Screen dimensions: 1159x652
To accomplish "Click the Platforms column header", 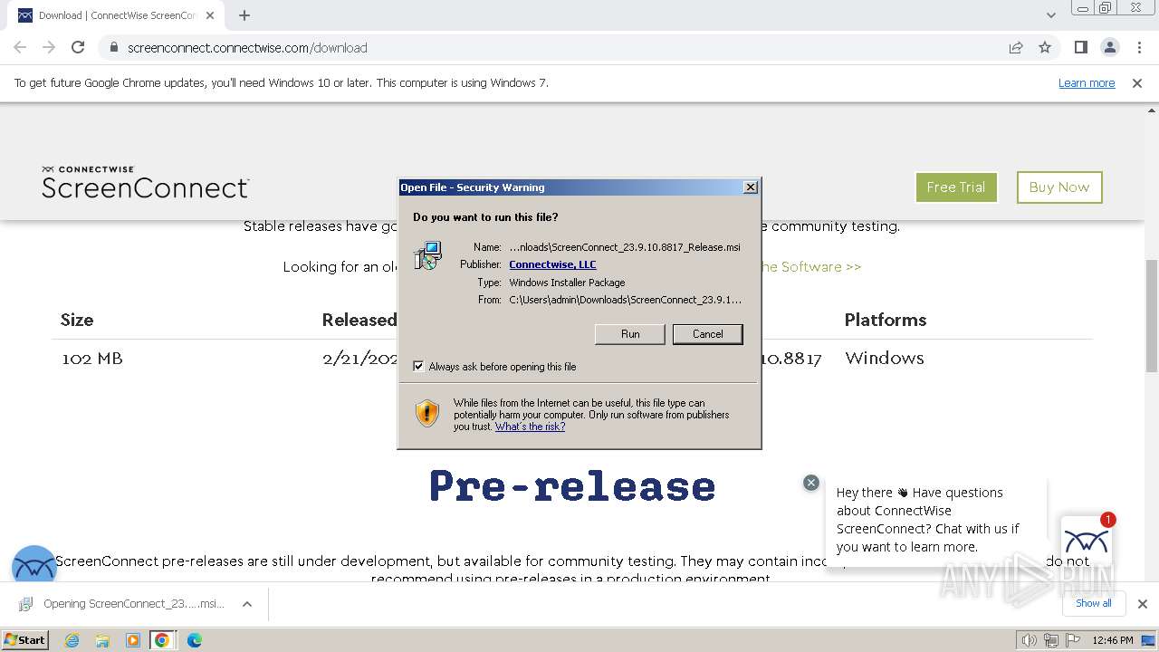I will pos(886,320).
